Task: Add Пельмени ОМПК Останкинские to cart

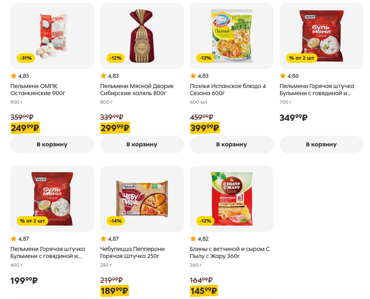Action: coord(52,144)
